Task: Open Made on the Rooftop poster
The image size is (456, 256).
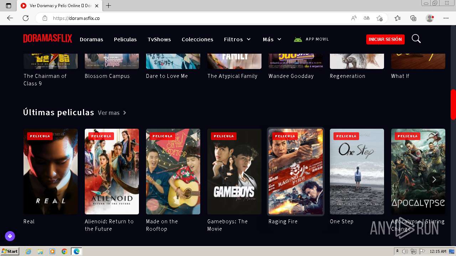Action: (x=173, y=171)
